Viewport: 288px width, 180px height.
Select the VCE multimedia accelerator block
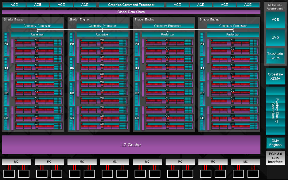pos(275,20)
